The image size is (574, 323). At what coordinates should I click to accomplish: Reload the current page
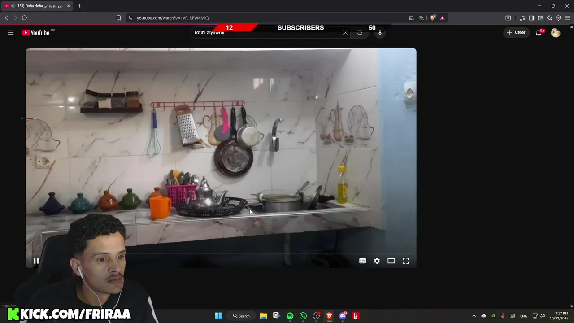point(25,18)
